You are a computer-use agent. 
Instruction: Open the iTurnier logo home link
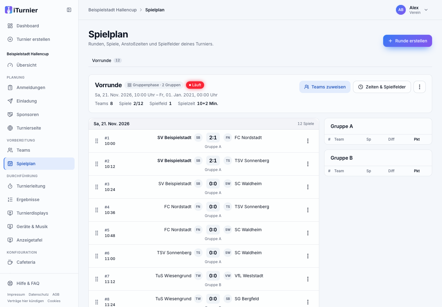pyautogui.click(x=21, y=10)
